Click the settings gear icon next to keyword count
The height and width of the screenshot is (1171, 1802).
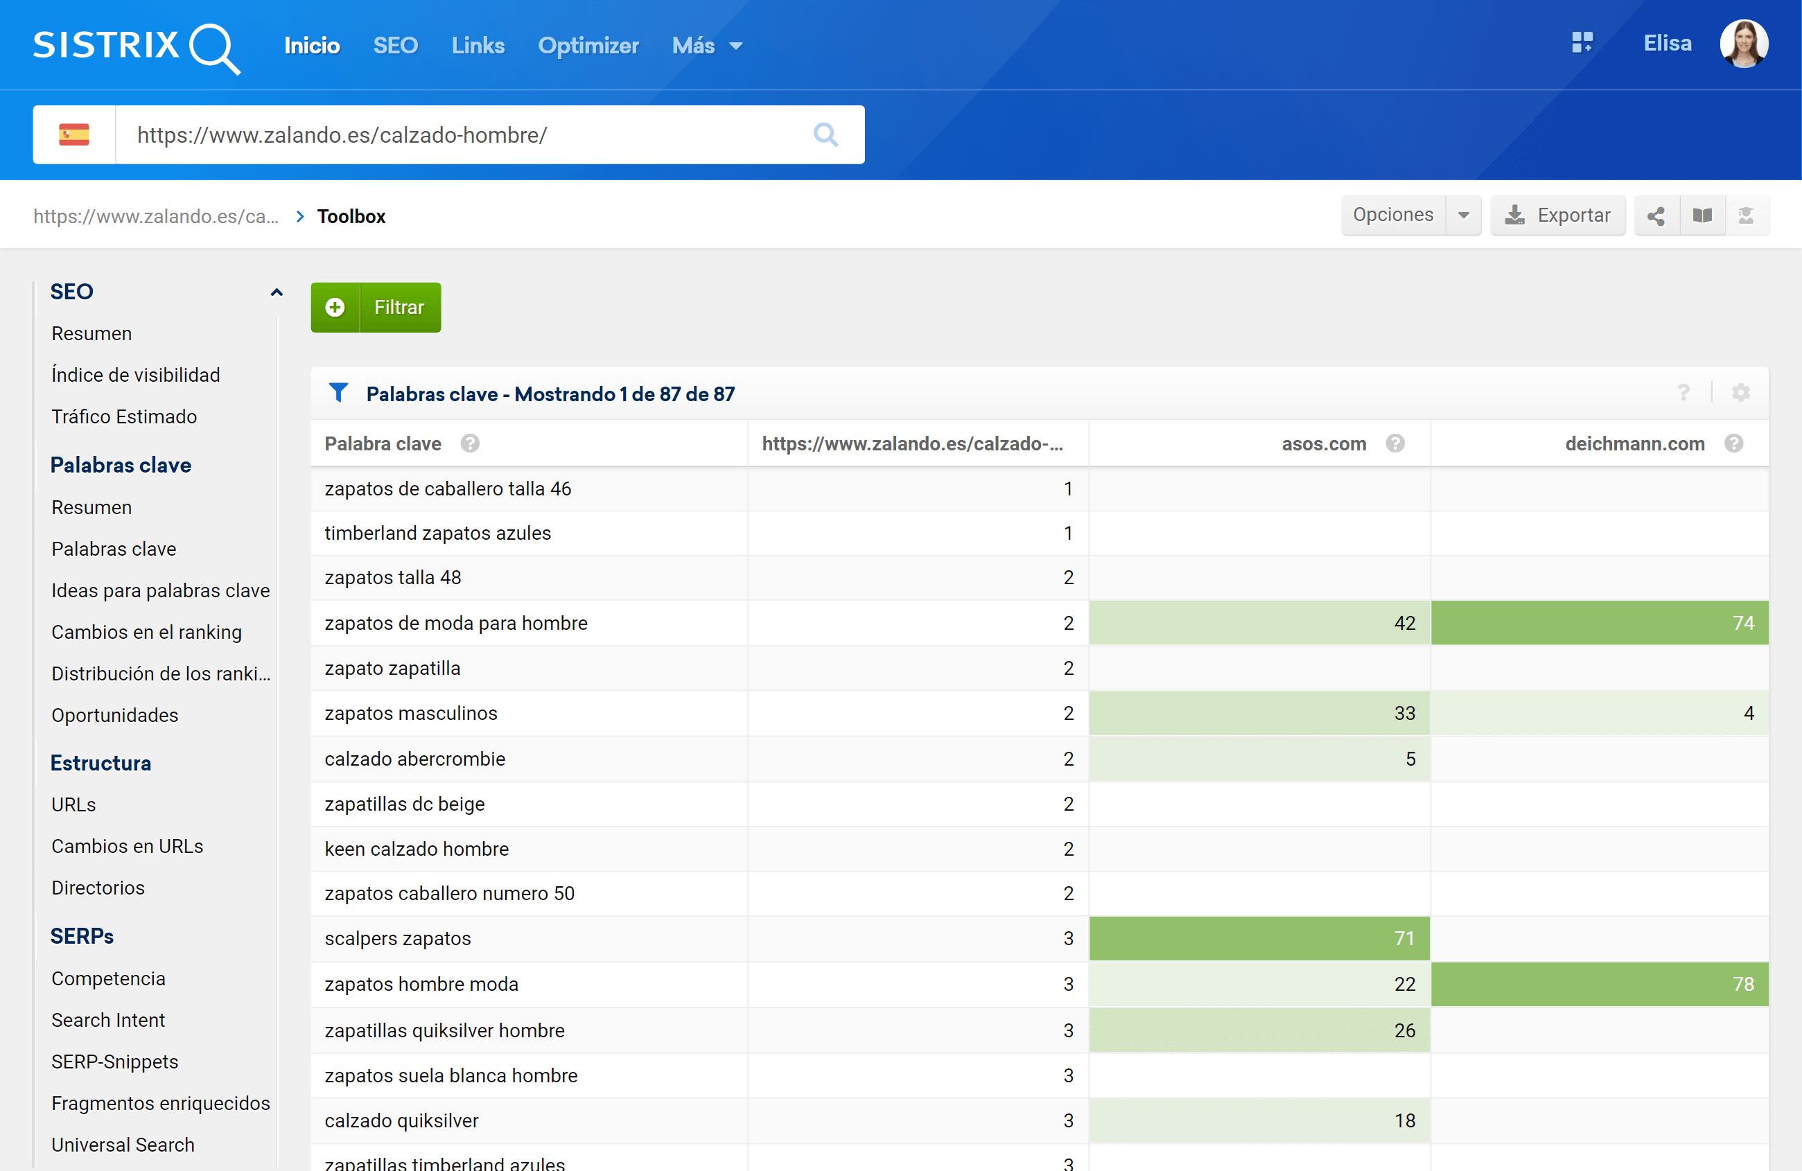pyautogui.click(x=1742, y=394)
